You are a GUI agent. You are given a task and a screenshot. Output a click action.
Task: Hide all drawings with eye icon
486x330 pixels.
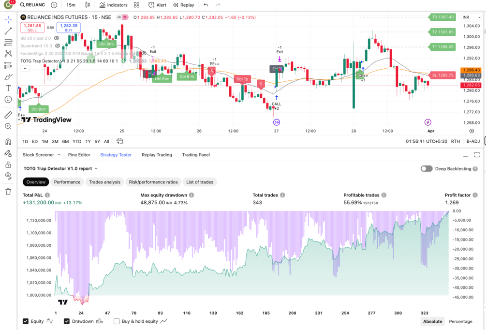tap(8, 176)
